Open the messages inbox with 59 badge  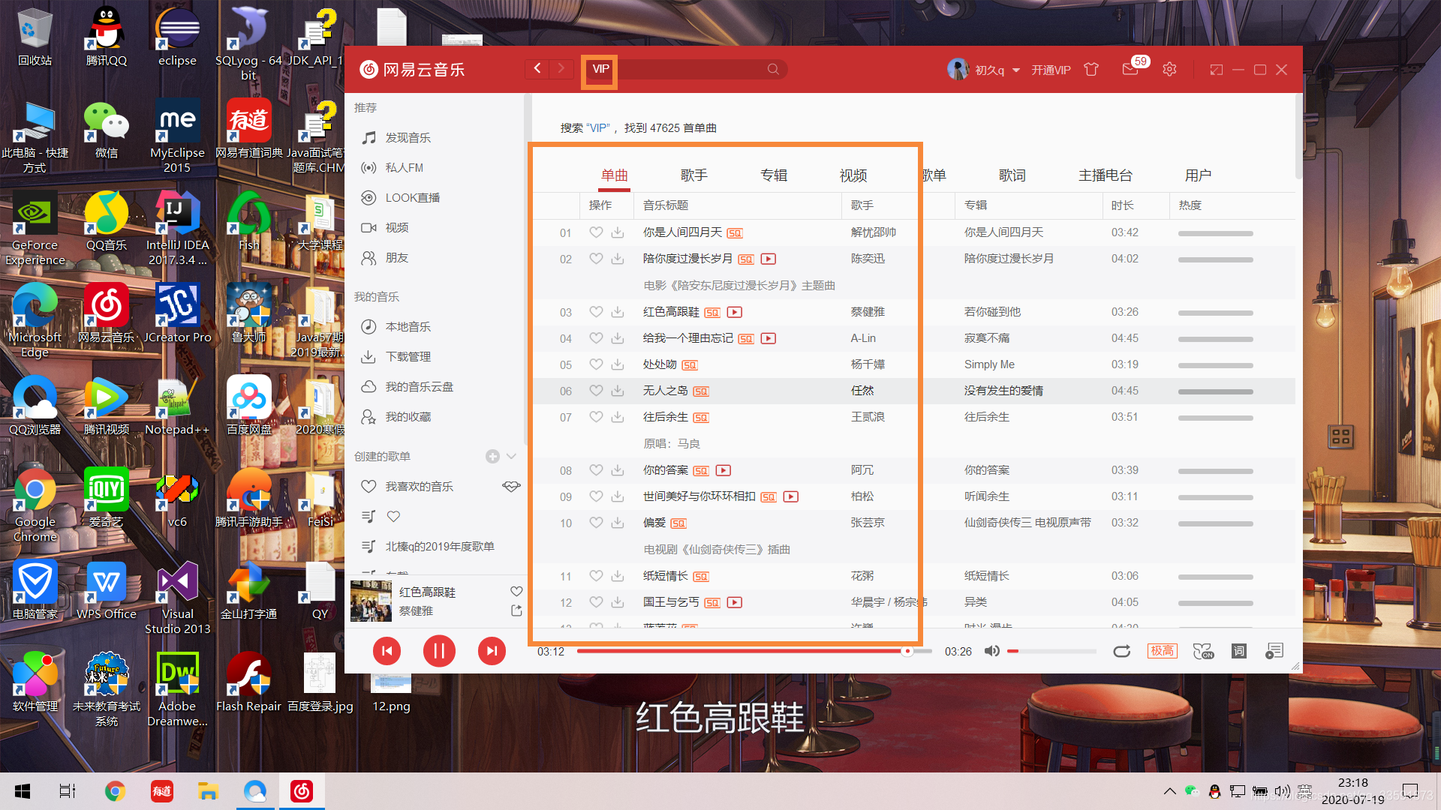1130,69
